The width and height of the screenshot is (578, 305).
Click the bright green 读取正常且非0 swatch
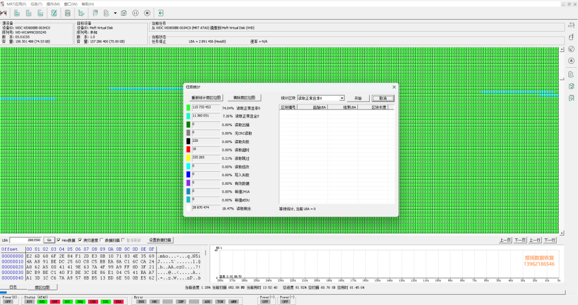pos(189,108)
